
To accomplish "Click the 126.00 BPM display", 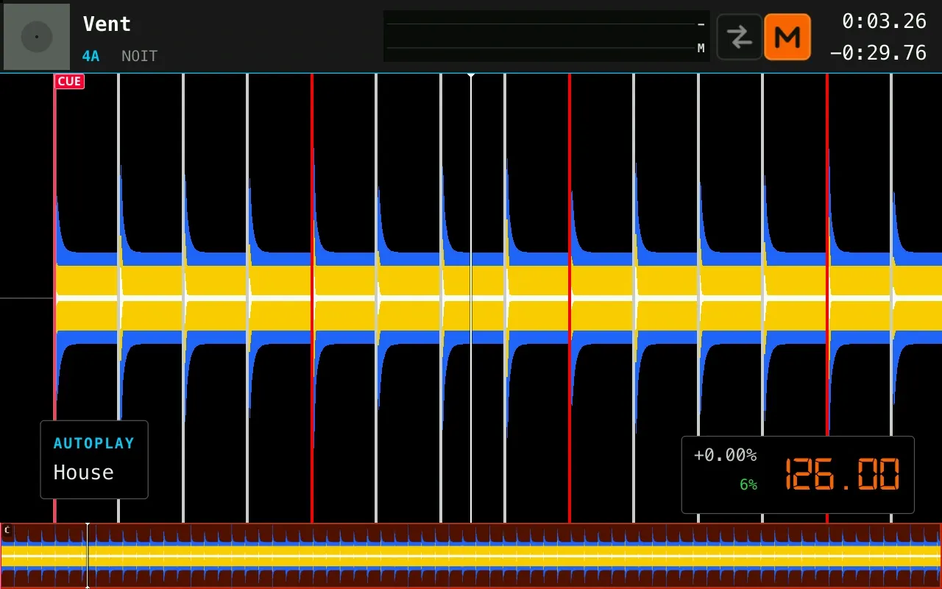I will click(x=843, y=474).
